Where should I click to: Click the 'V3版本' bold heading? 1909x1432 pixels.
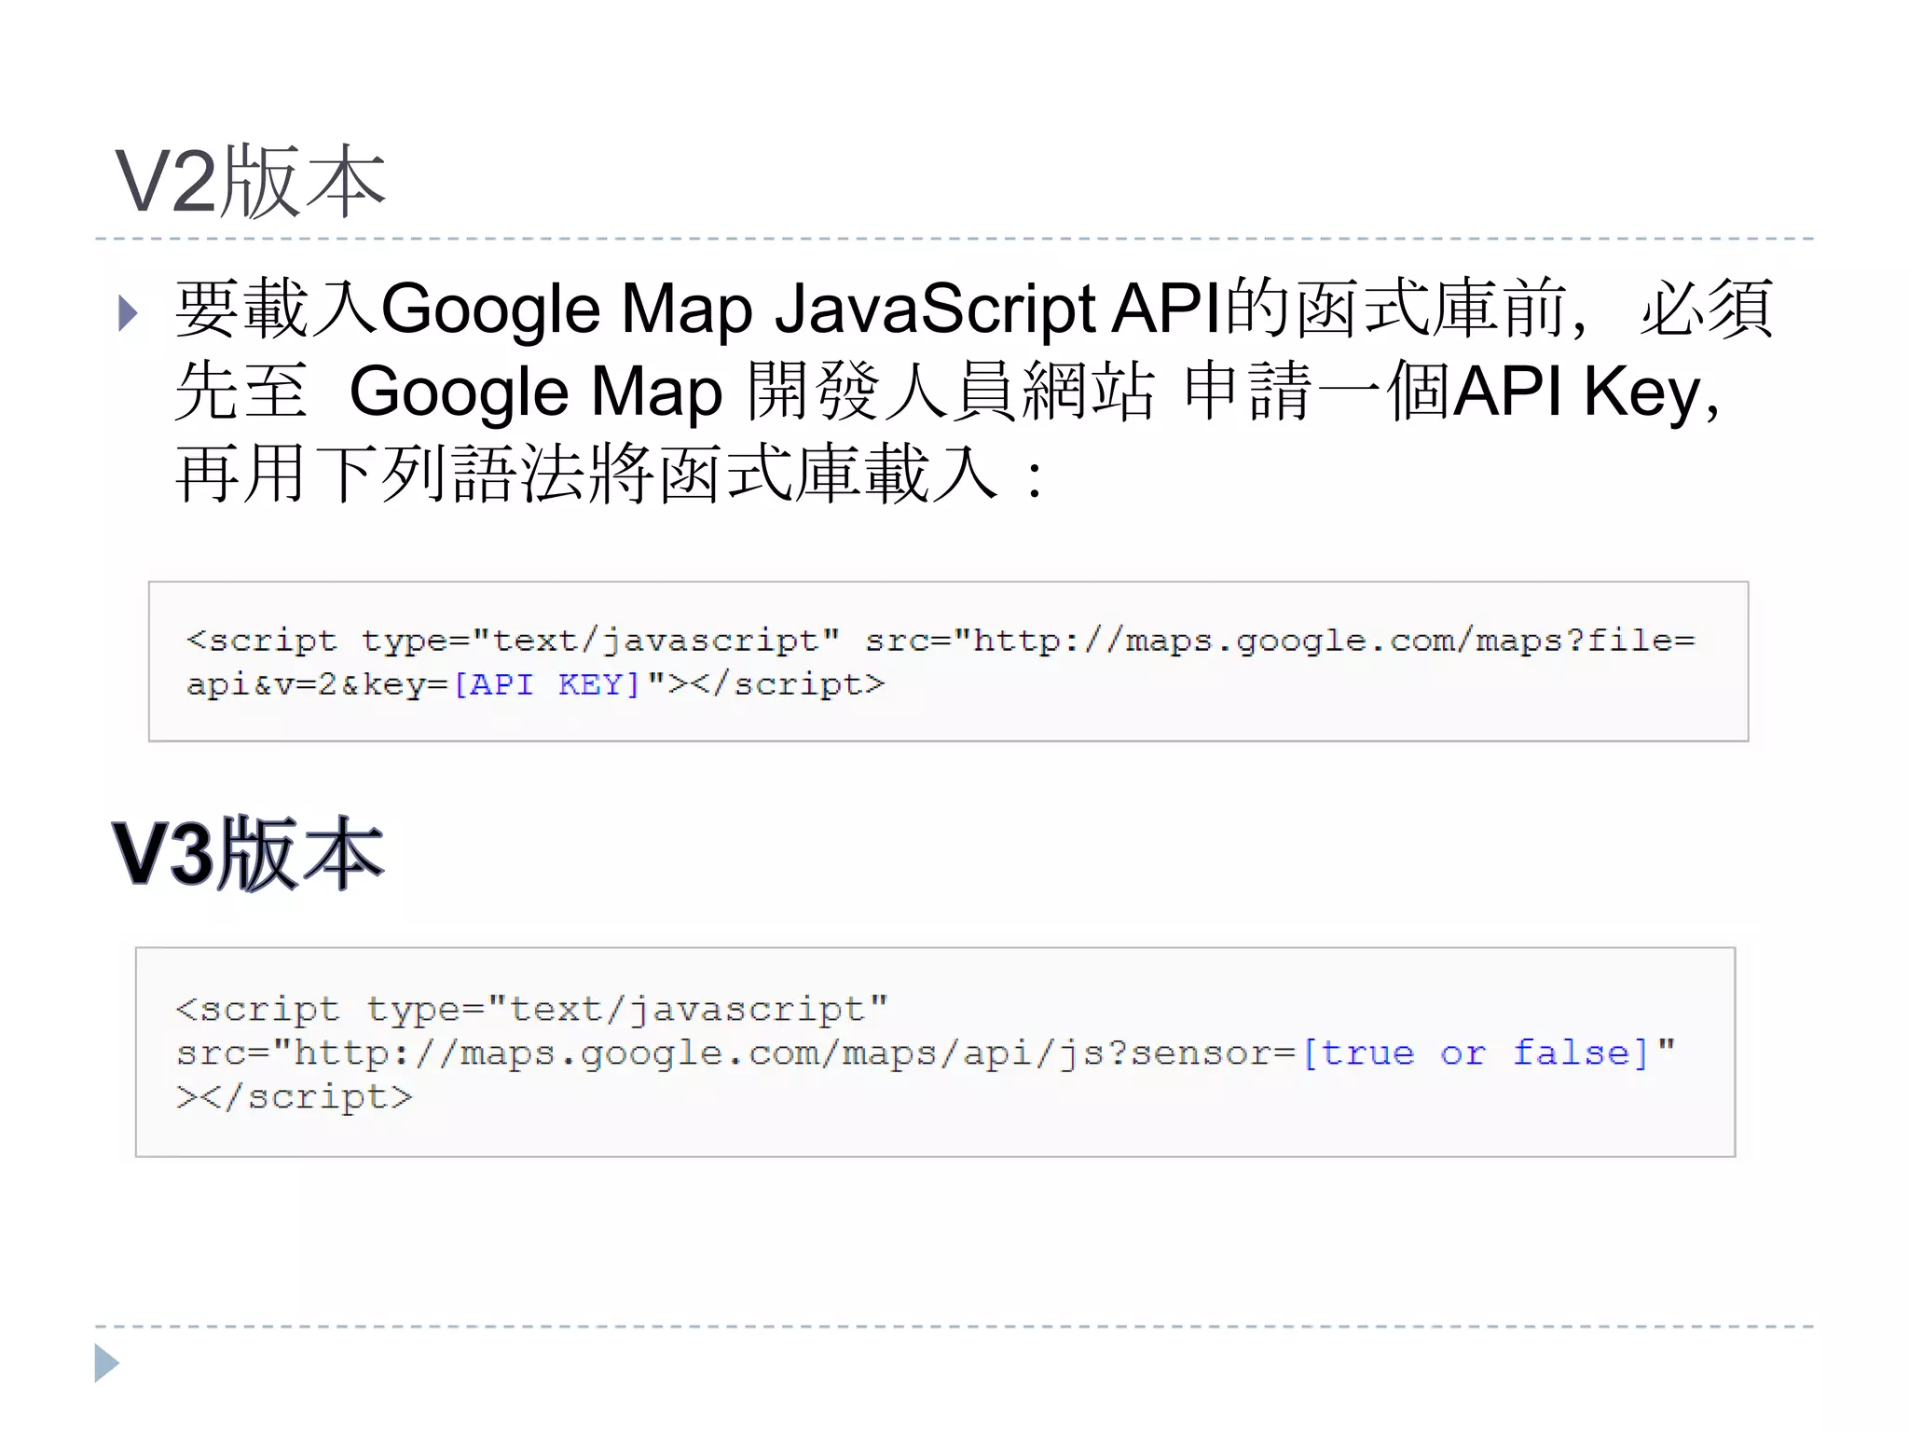[248, 853]
